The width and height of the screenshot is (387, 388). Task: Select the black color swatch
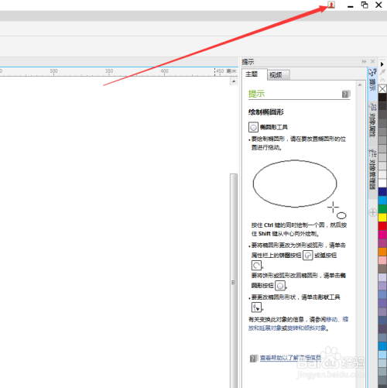(x=382, y=98)
